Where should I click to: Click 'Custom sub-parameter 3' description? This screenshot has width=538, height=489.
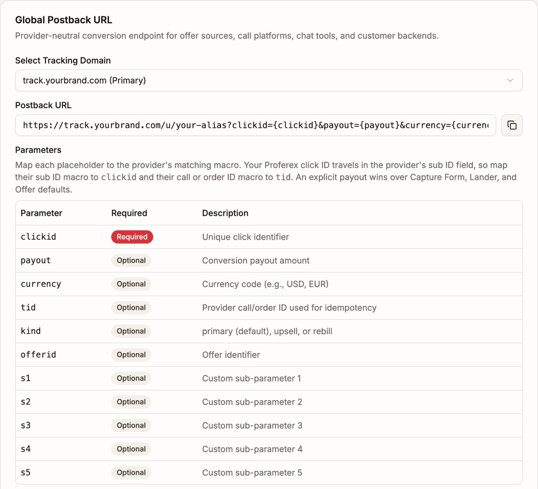[x=252, y=425]
